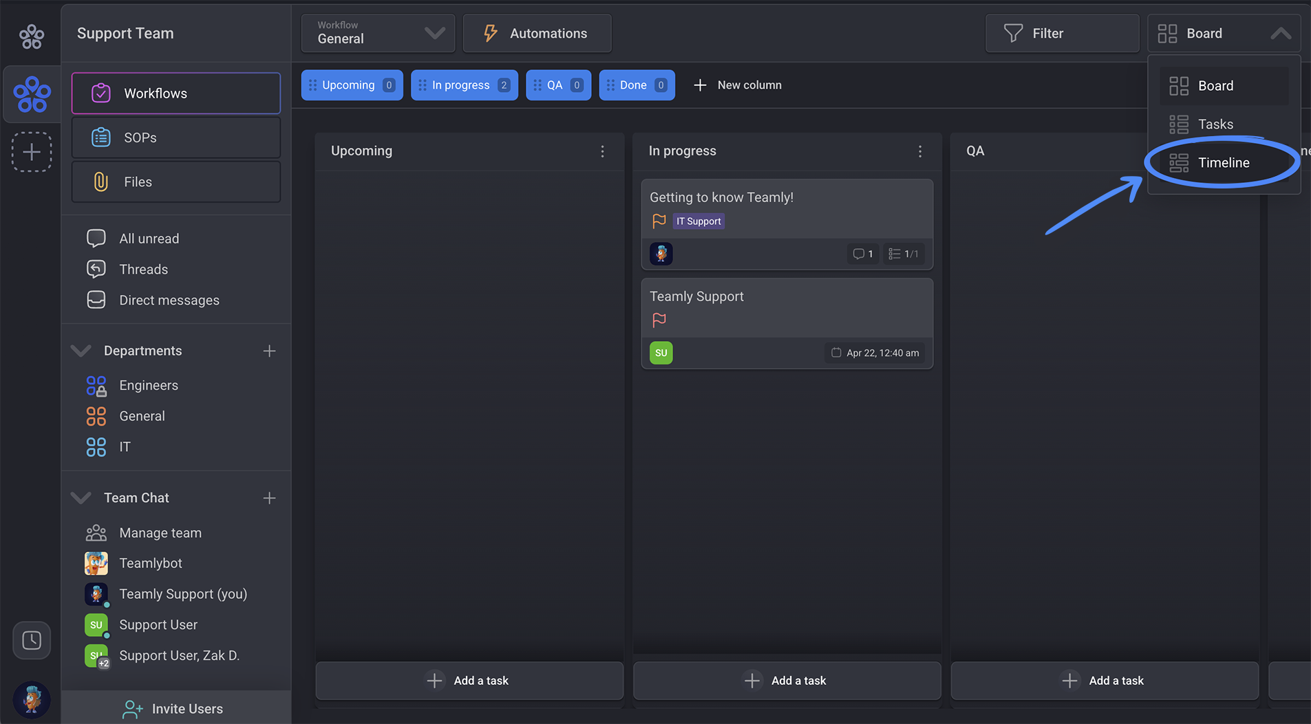Click assignee avatar on Getting to know Teamly! card
Viewport: 1311px width, 724px height.
click(x=661, y=254)
